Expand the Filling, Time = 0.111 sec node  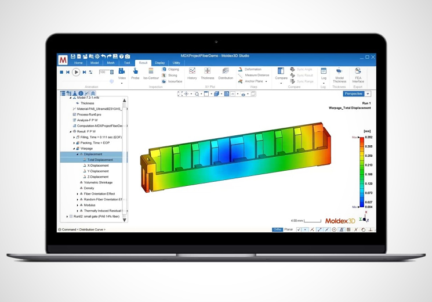click(x=74, y=137)
